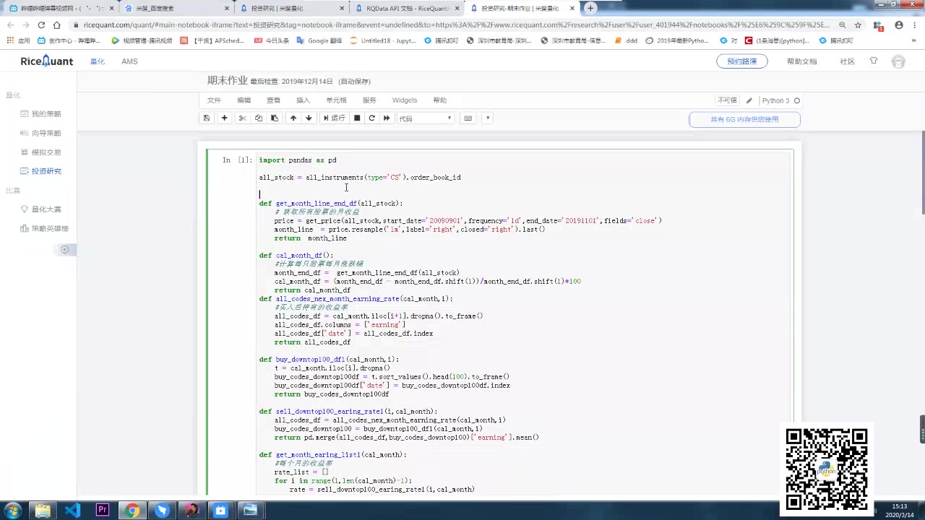Save the notebook with the floppy icon

(x=207, y=118)
